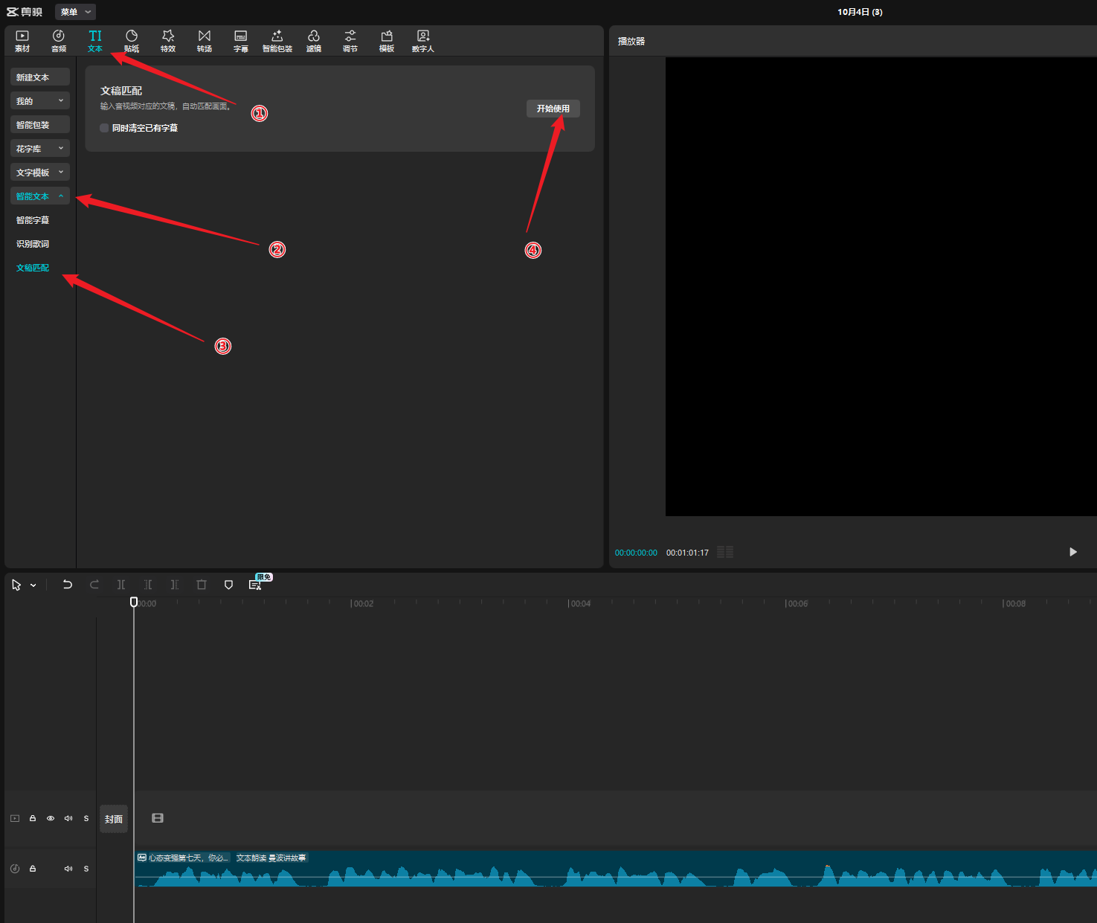1097x923 pixels.
Task: Add a marker with the timeline marker icon
Action: pos(228,585)
